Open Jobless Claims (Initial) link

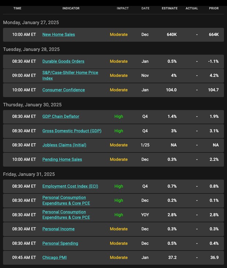pyautogui.click(x=64, y=145)
